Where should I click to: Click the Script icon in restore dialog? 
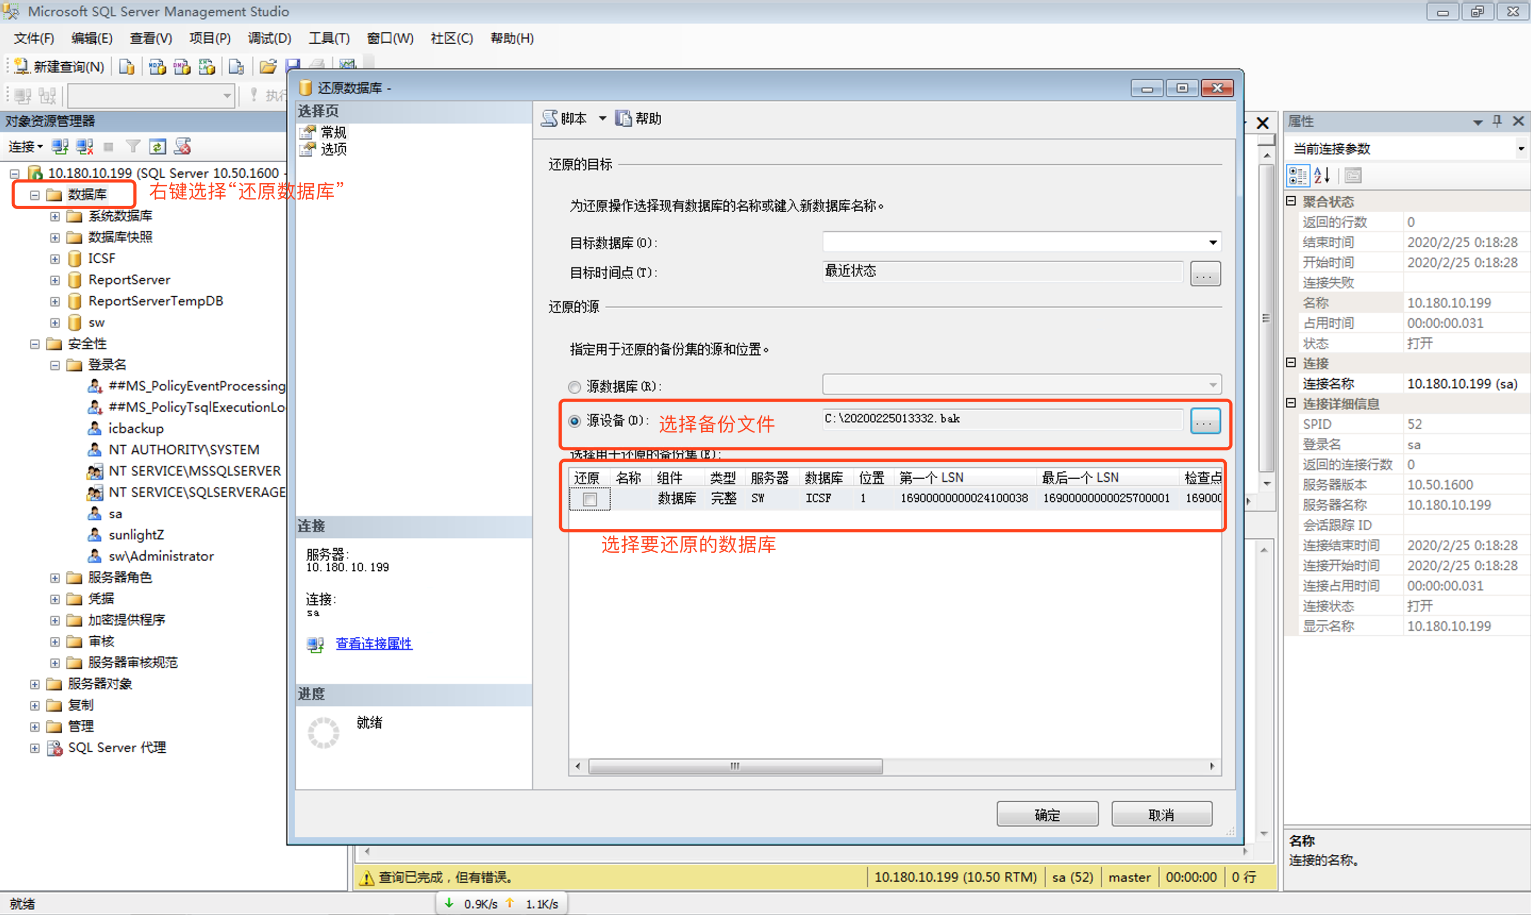[550, 119]
